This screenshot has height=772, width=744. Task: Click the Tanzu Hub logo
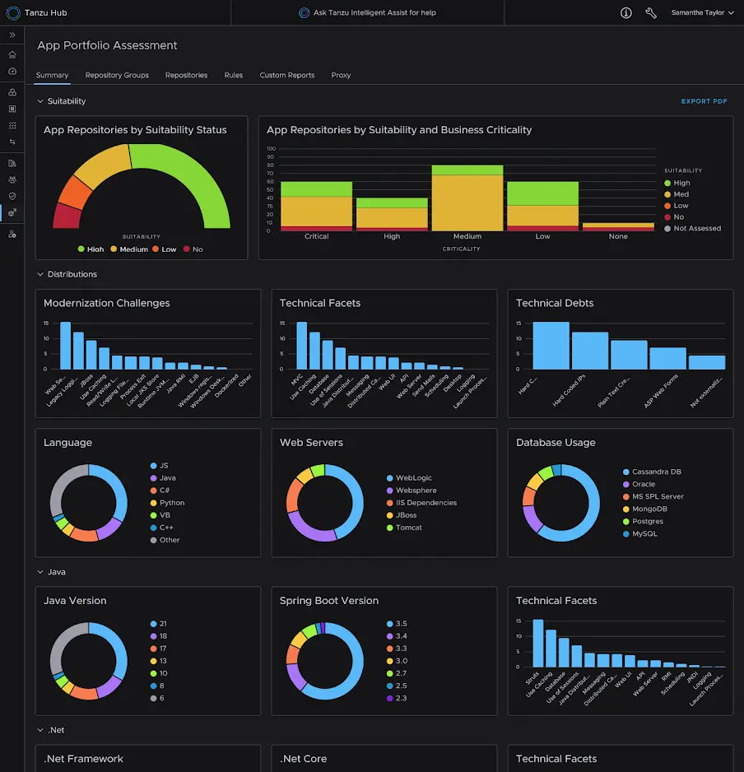(13, 13)
